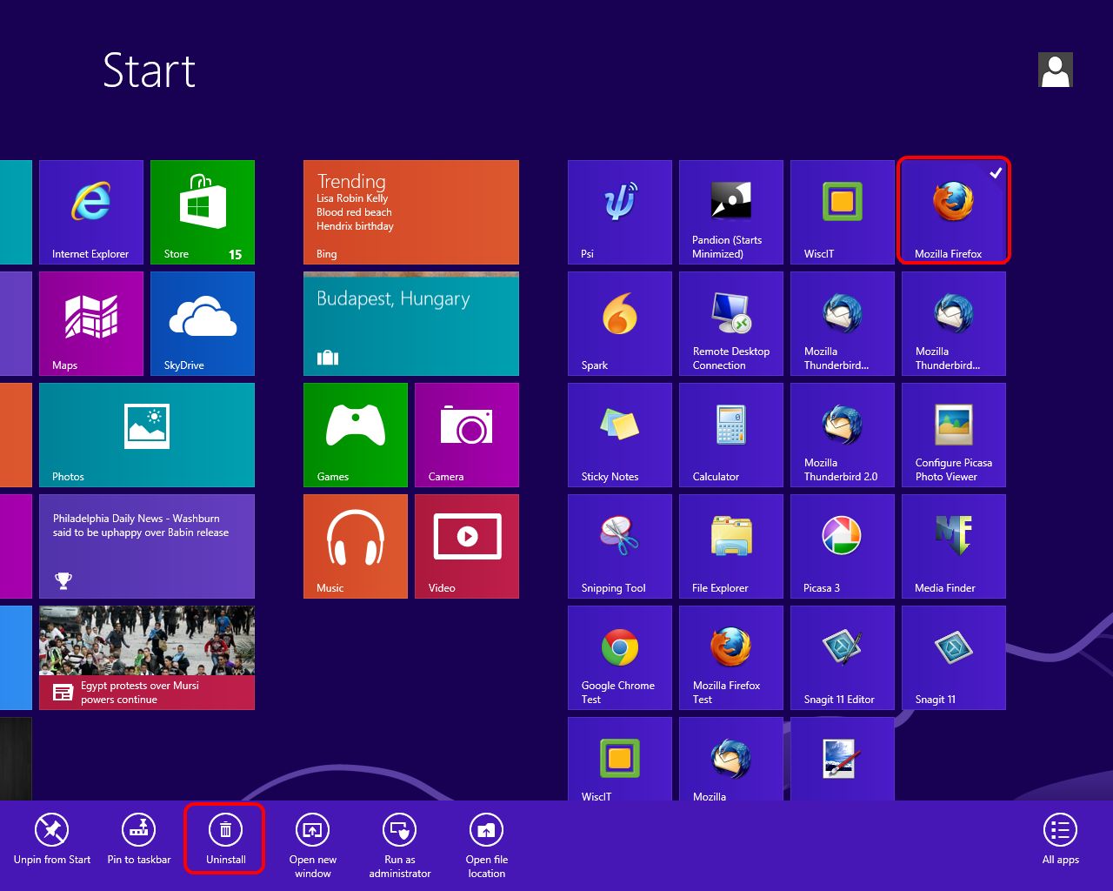
Task: Open the Budapest, Hungary travel tile
Action: pyautogui.click(x=411, y=324)
